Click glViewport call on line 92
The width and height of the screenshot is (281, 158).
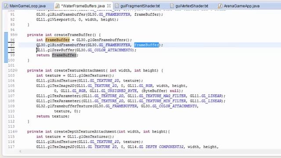58,19
